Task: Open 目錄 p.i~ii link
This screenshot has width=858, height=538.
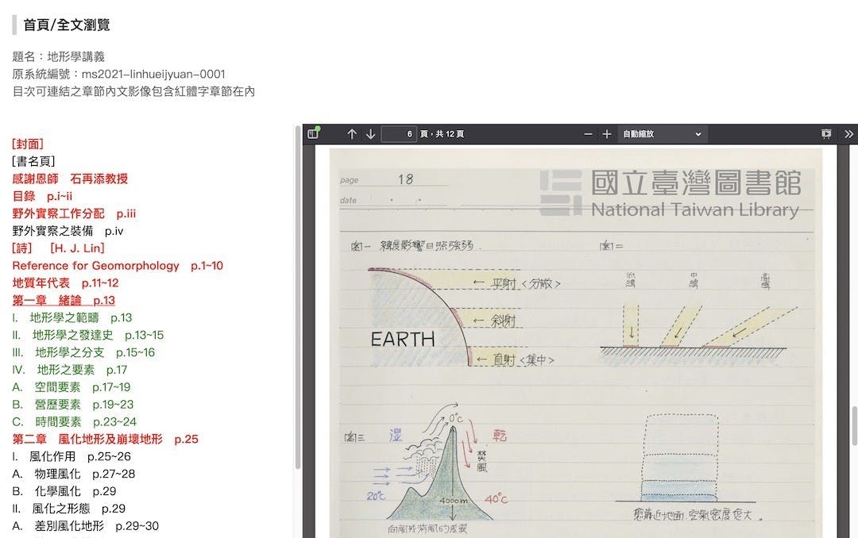Action: tap(42, 196)
